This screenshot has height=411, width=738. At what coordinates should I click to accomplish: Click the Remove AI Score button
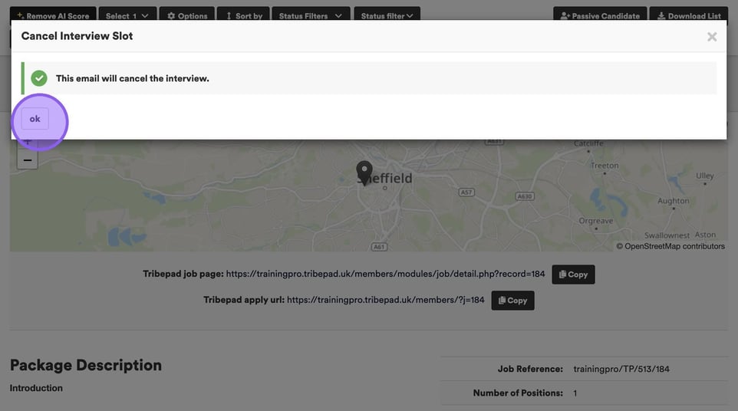(53, 15)
